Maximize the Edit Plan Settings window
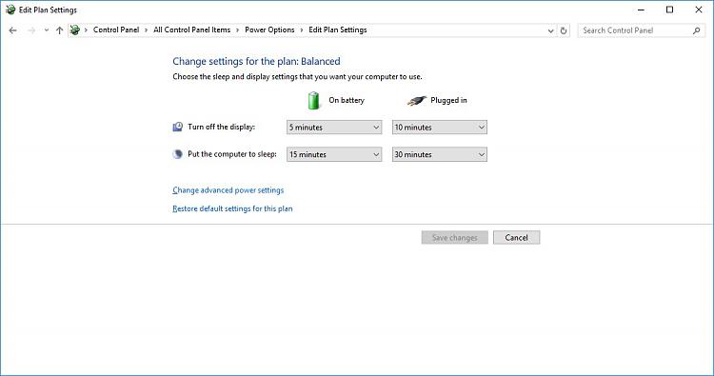 tap(669, 10)
